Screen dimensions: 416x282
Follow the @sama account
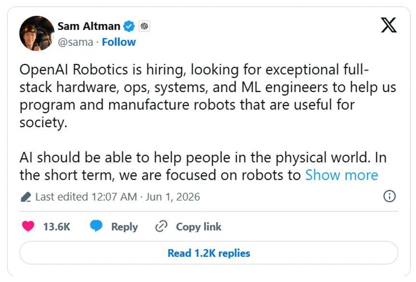pos(119,42)
